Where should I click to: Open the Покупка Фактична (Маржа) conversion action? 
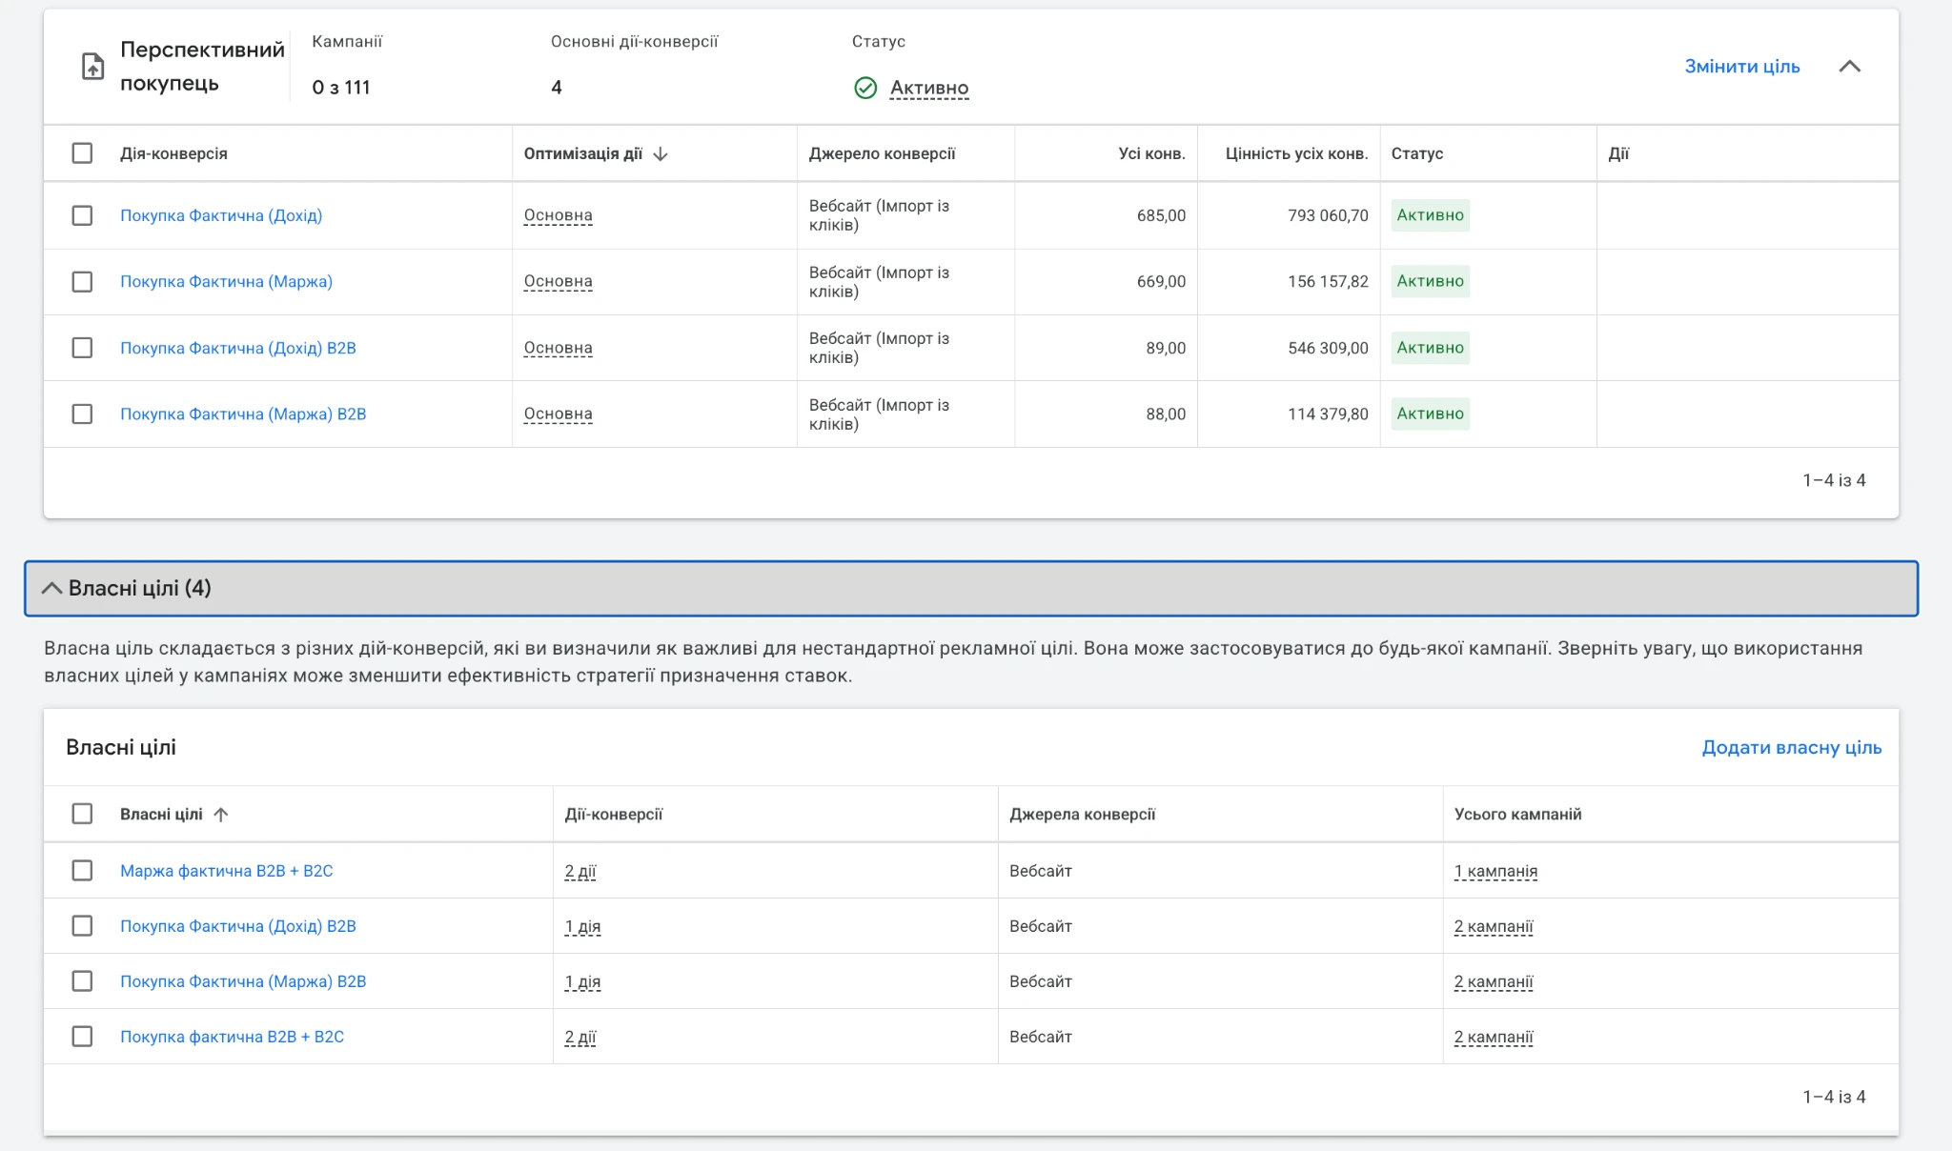click(x=226, y=281)
